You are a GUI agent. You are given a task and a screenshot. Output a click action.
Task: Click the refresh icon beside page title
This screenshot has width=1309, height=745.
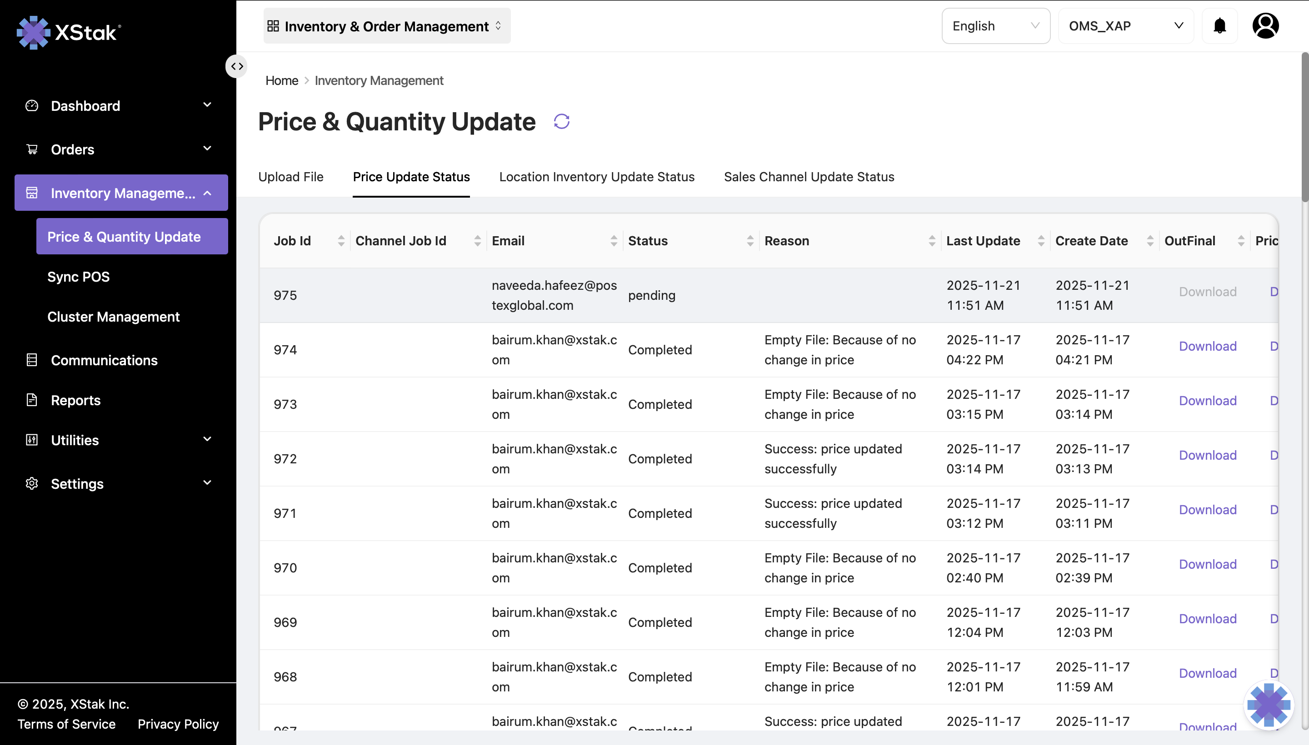562,121
